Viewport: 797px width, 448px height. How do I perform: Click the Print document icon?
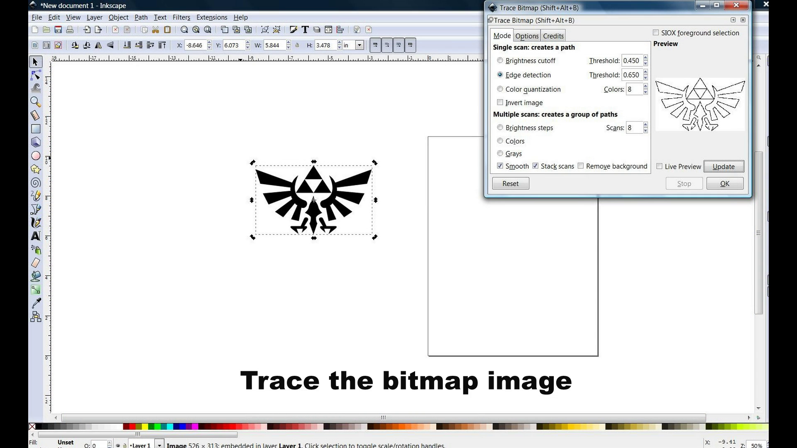(x=70, y=29)
